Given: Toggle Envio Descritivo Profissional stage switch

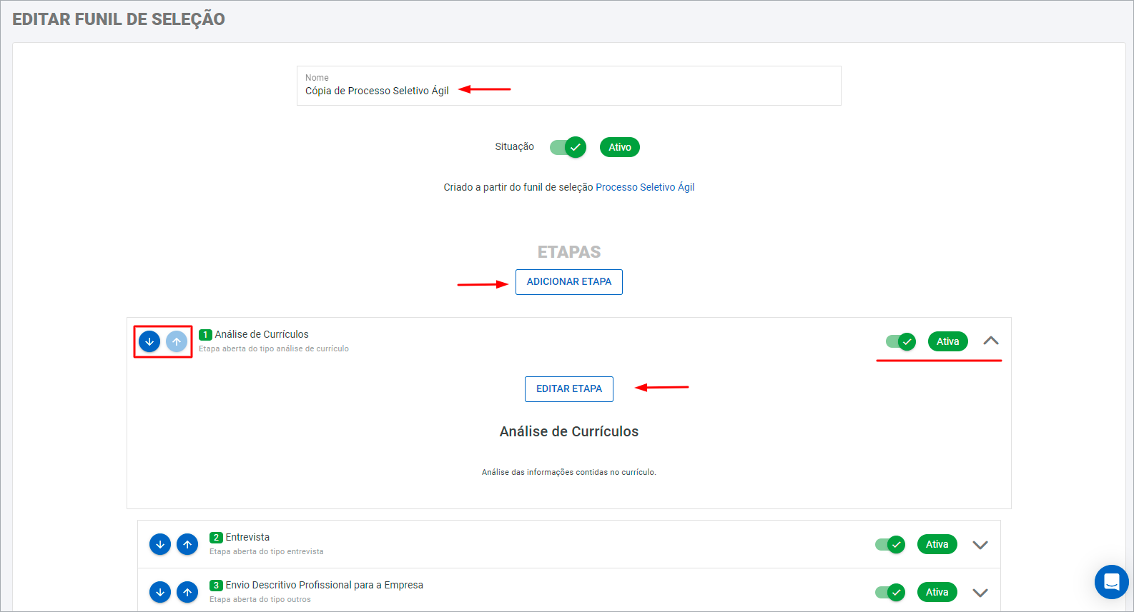Looking at the screenshot, I should pos(889,593).
